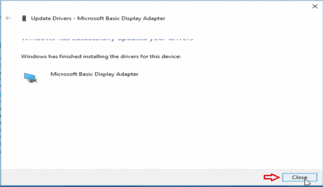Click the device icon beside the Update Drivers title

24,18
